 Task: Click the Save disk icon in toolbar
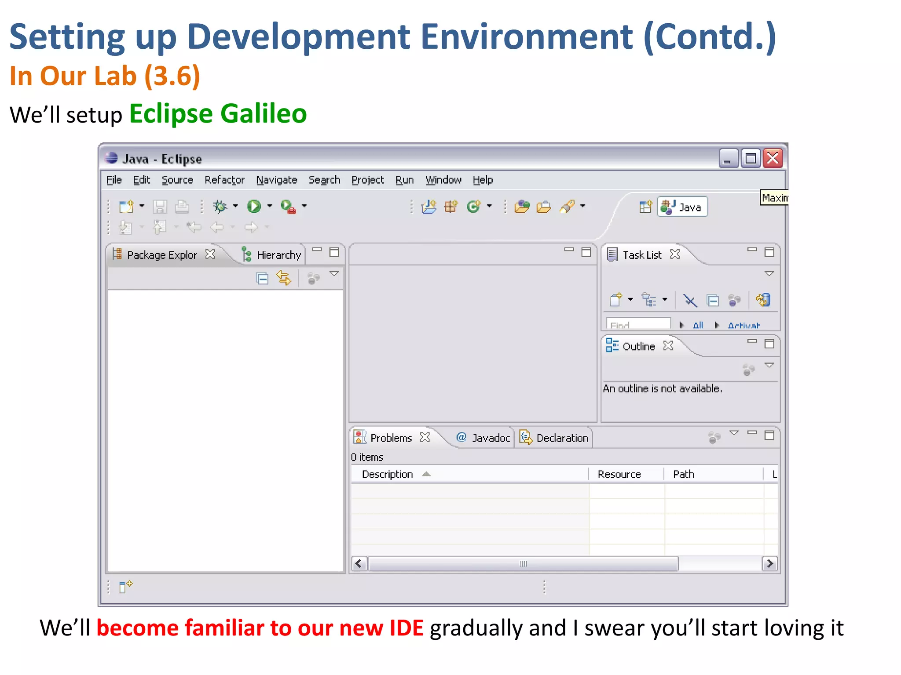click(160, 207)
